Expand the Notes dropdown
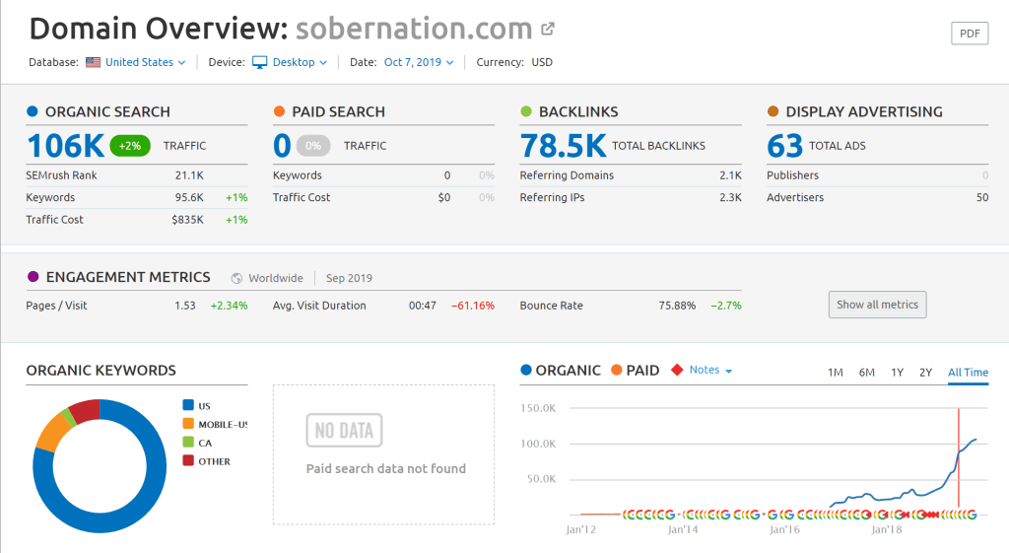 [x=711, y=371]
